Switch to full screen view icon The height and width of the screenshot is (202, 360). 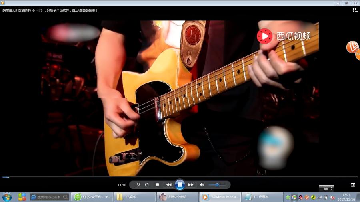click(353, 185)
